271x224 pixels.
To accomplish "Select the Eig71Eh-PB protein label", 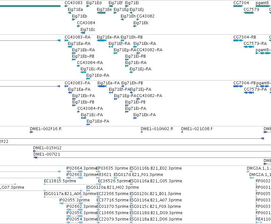I will tap(132, 83).
